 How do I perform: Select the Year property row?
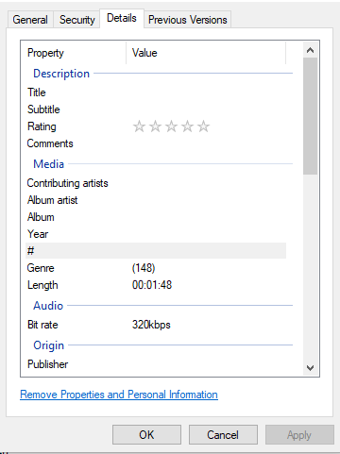pyautogui.click(x=156, y=234)
